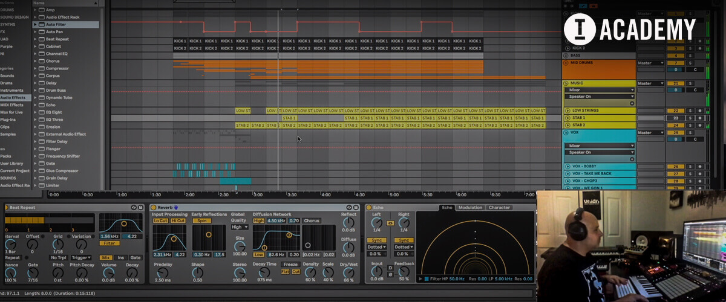This screenshot has width=726, height=302.
Task: Solo the STAB 1 track
Action: [x=691, y=118]
